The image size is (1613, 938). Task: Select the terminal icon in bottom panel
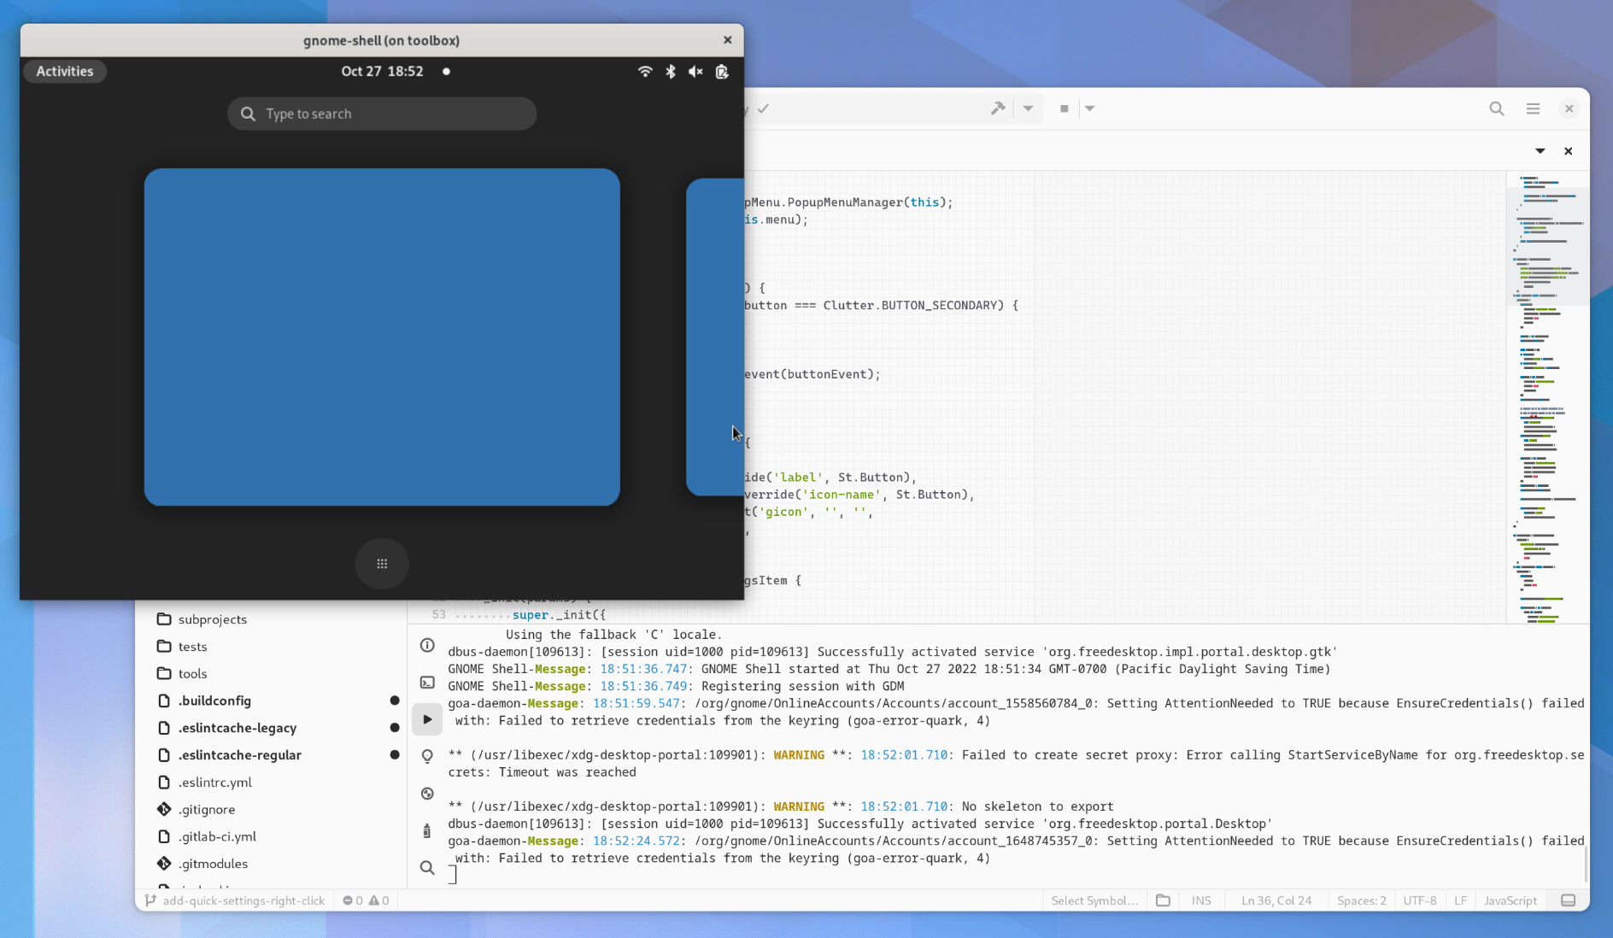click(427, 683)
